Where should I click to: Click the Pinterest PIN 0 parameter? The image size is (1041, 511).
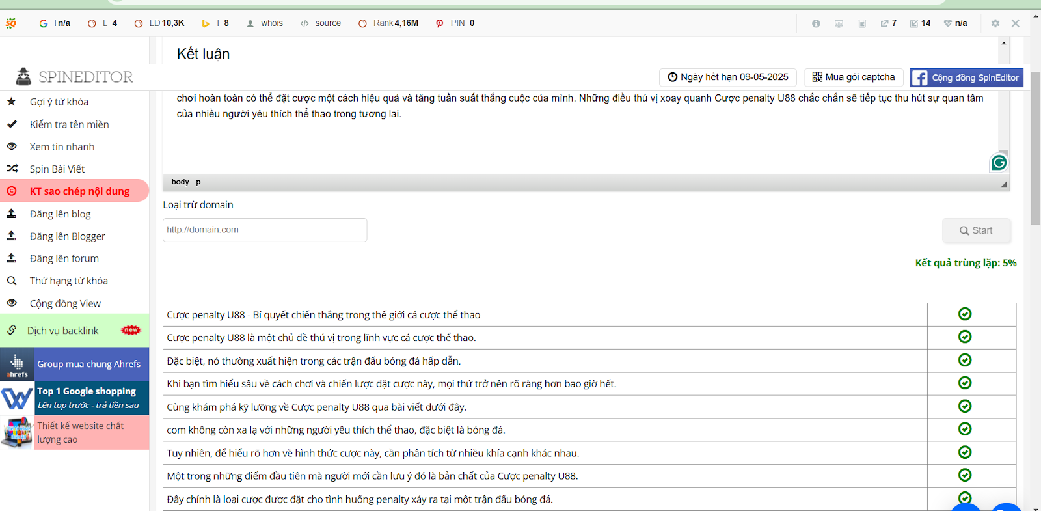click(x=455, y=23)
